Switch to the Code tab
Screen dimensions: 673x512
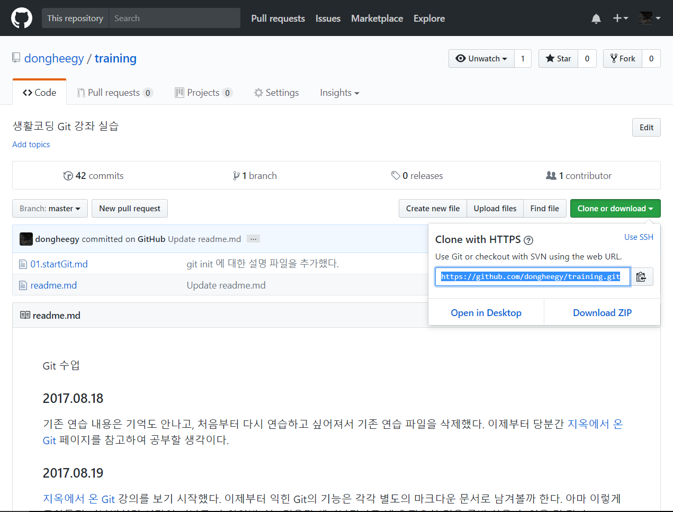pyautogui.click(x=39, y=93)
